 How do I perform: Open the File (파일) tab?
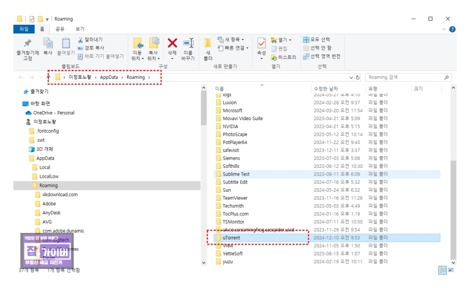[x=24, y=29]
